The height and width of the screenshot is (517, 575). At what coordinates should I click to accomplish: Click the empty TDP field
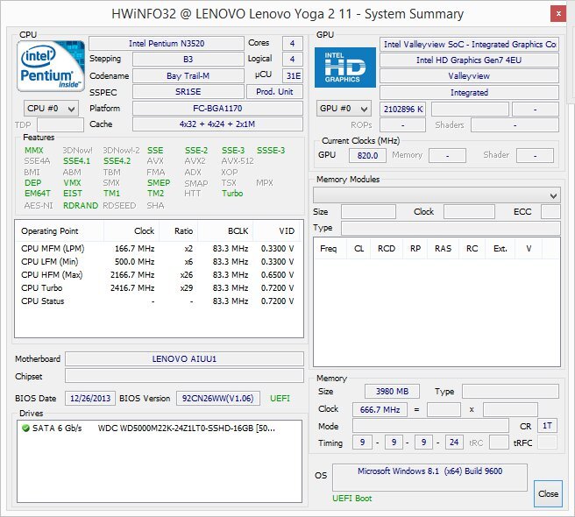(60, 124)
